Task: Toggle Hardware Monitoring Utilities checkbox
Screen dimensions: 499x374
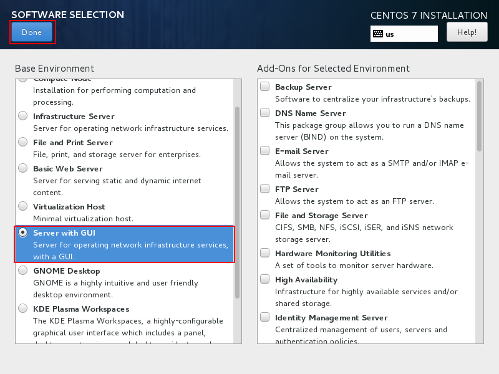Action: click(x=265, y=254)
